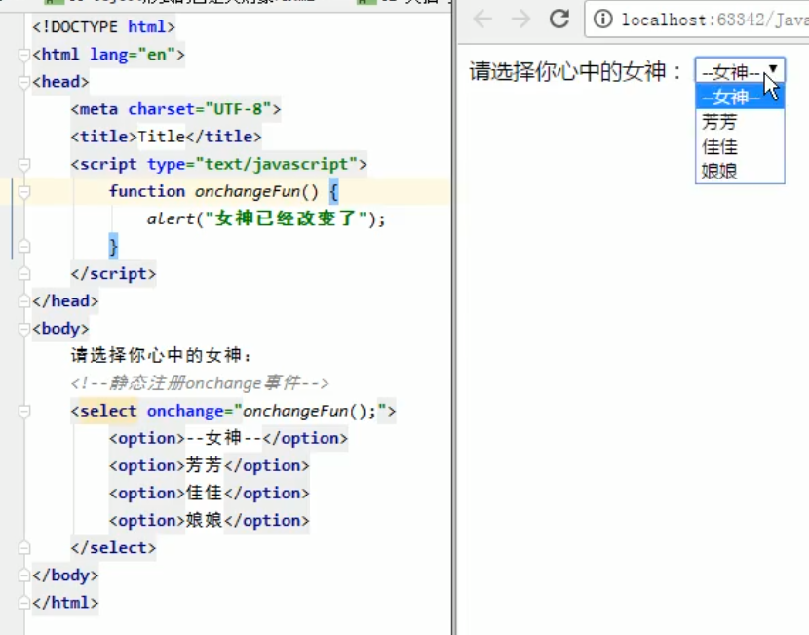Choose 佳佳 from the dropdown list
809x635 pixels.
(x=740, y=146)
